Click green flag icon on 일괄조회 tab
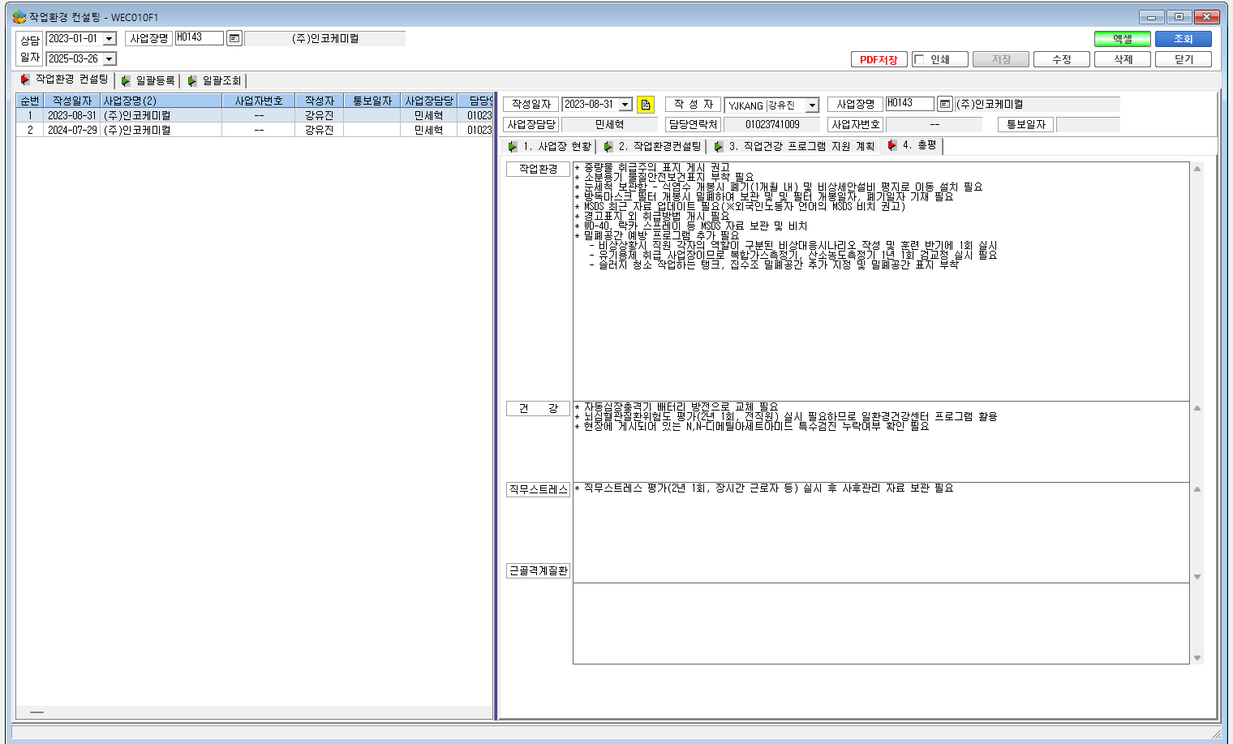 point(192,81)
